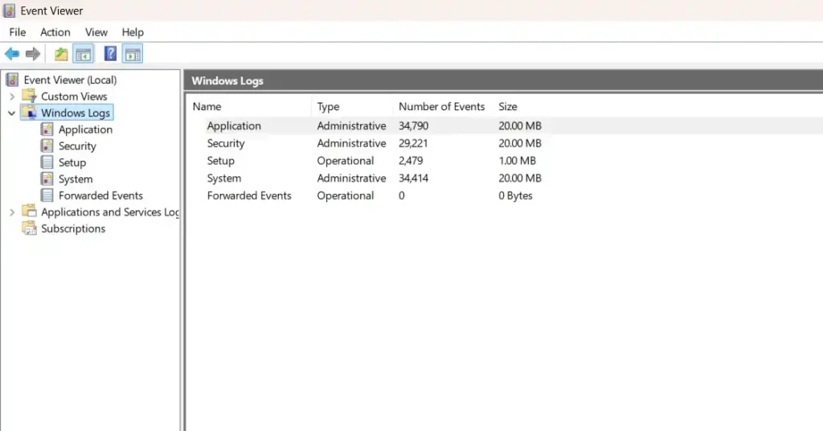Click the Applications and Services Logs folder icon
Image resolution: width=823 pixels, height=431 pixels.
pos(29,211)
